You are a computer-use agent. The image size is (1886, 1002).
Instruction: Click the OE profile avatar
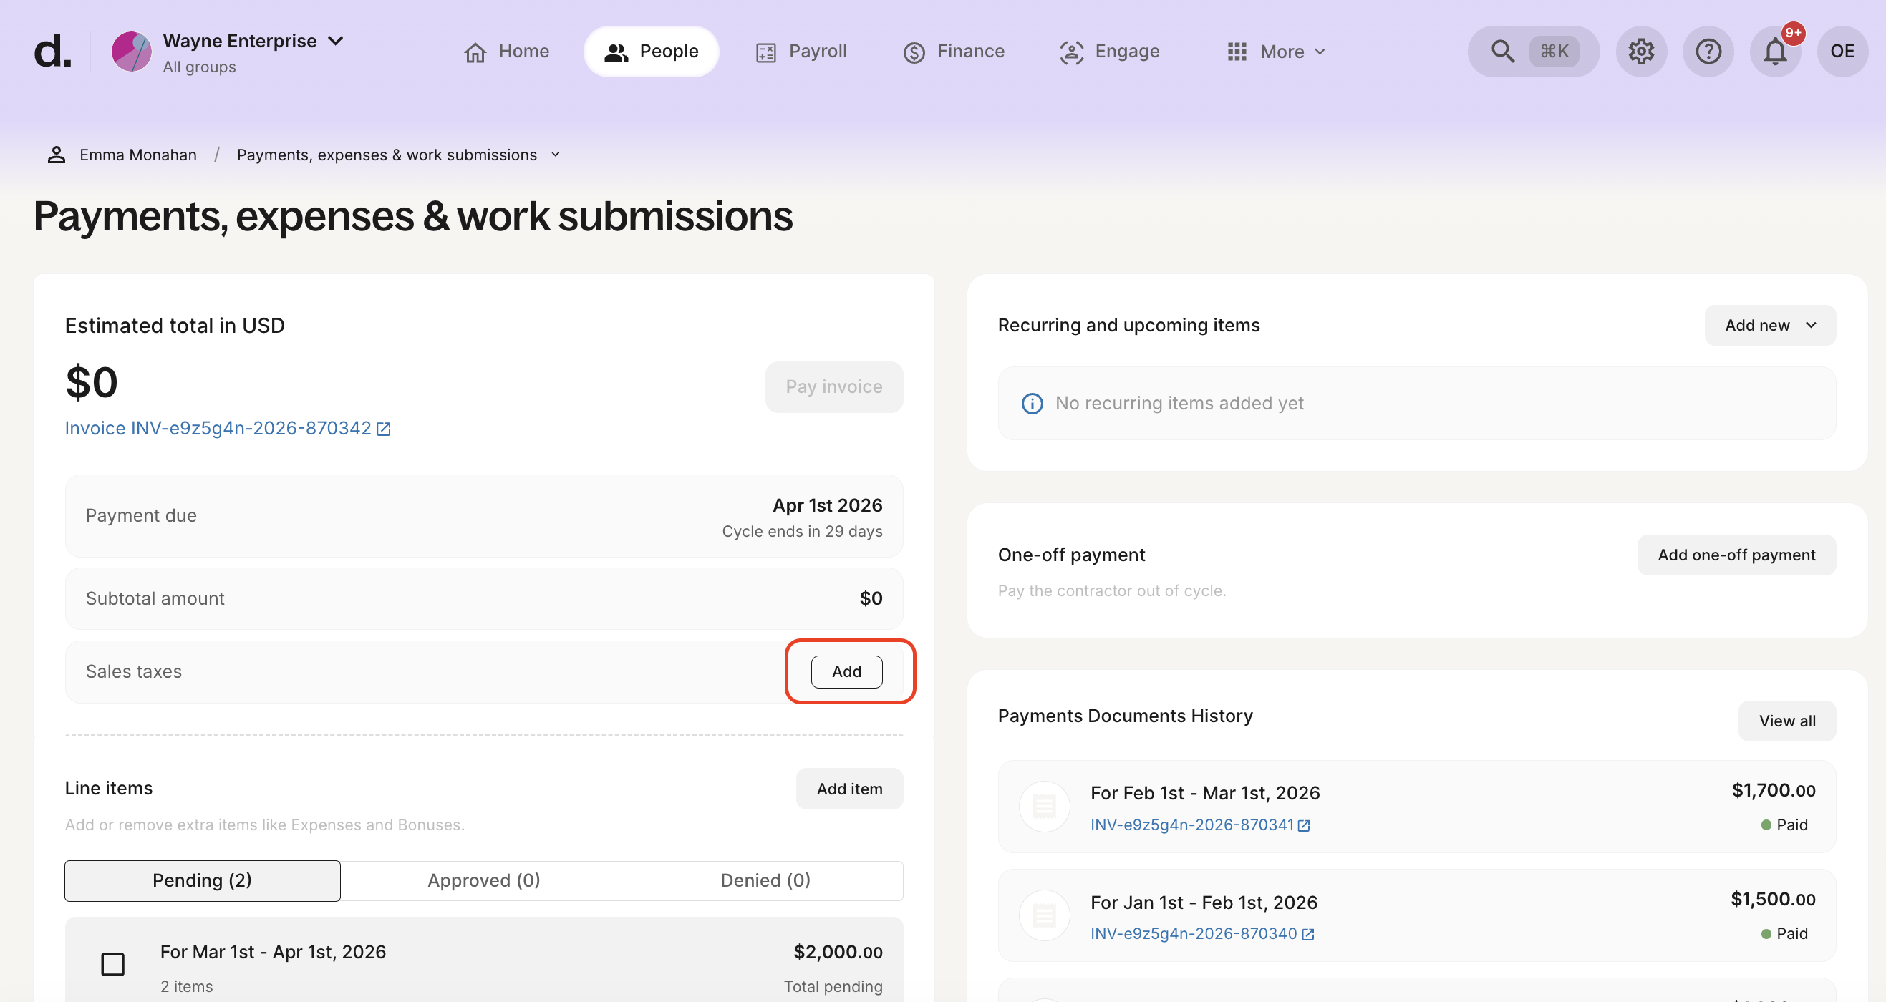[1842, 52]
